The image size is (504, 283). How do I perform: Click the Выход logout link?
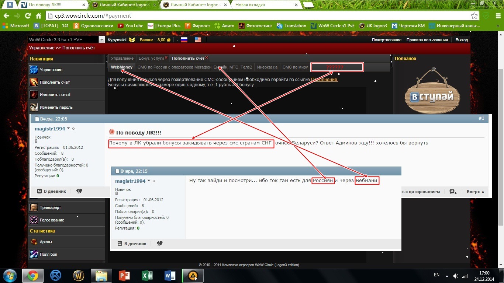[x=462, y=40]
